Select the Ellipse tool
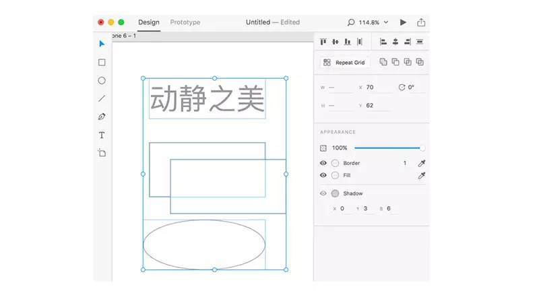The height and width of the screenshot is (295, 539). point(102,81)
